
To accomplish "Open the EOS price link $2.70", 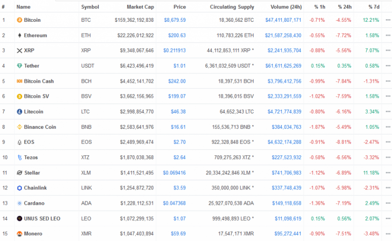I will pos(179,142).
